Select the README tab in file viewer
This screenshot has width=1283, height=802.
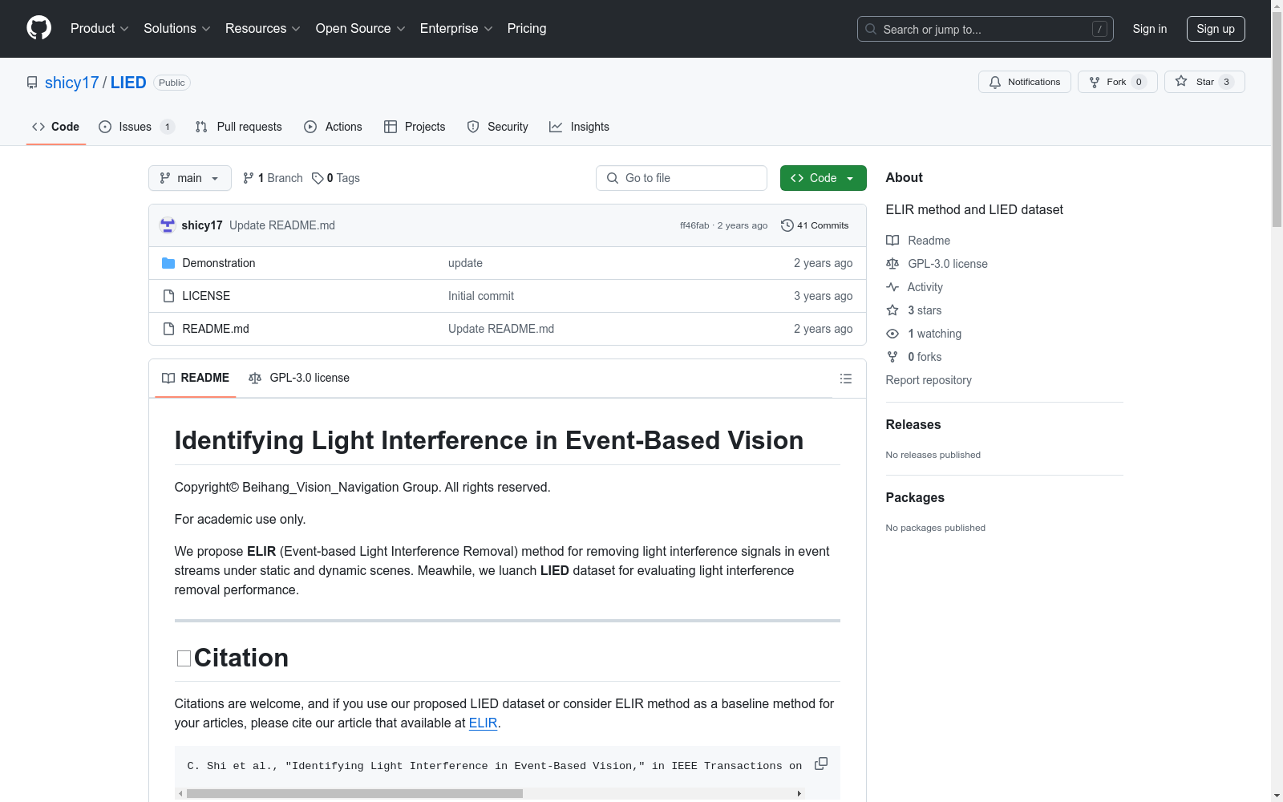coord(196,378)
